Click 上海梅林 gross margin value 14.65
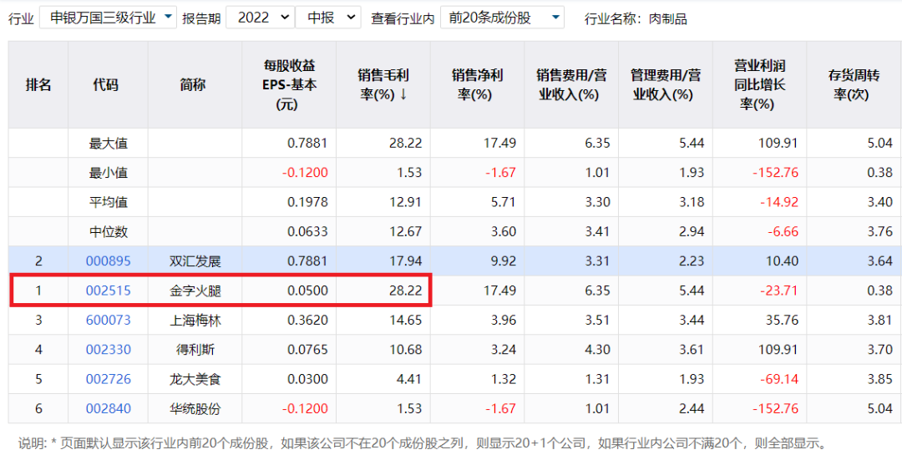 pyautogui.click(x=406, y=320)
